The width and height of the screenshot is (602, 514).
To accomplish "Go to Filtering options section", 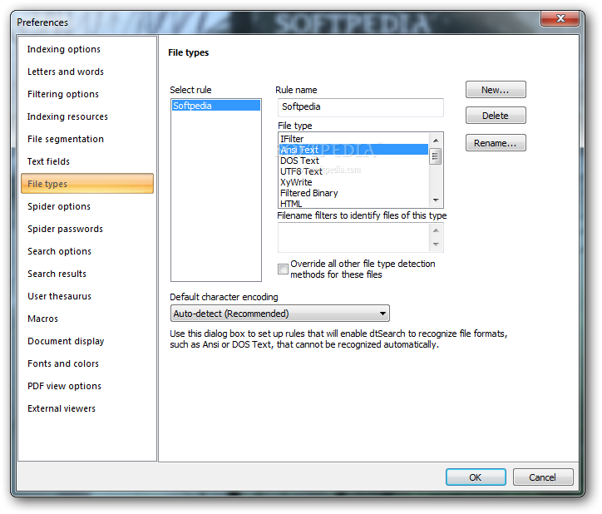I will coord(63,94).
